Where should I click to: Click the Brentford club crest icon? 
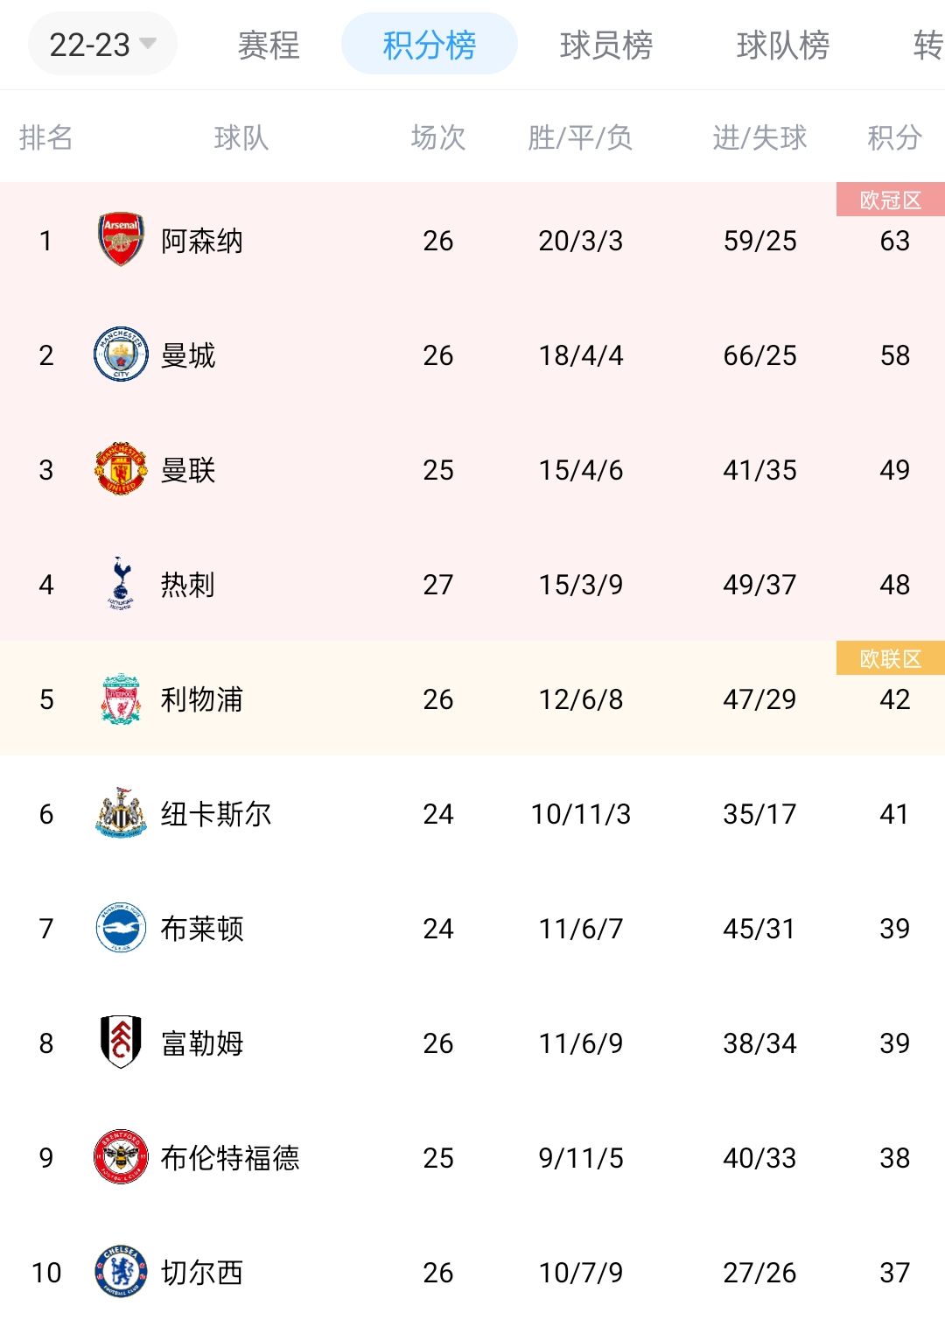pyautogui.click(x=122, y=1158)
